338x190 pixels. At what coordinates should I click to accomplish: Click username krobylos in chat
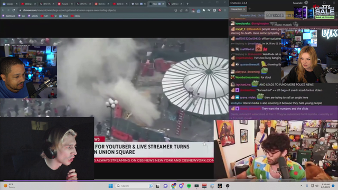coord(236,103)
